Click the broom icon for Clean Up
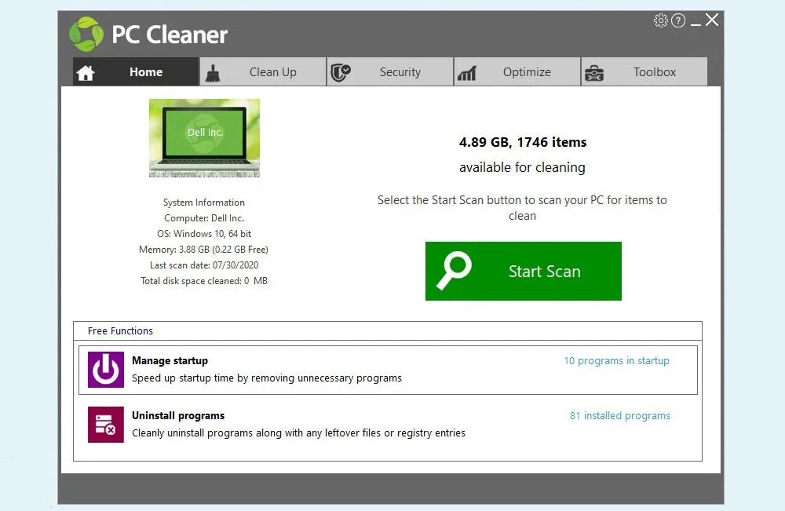785x511 pixels. (x=213, y=72)
